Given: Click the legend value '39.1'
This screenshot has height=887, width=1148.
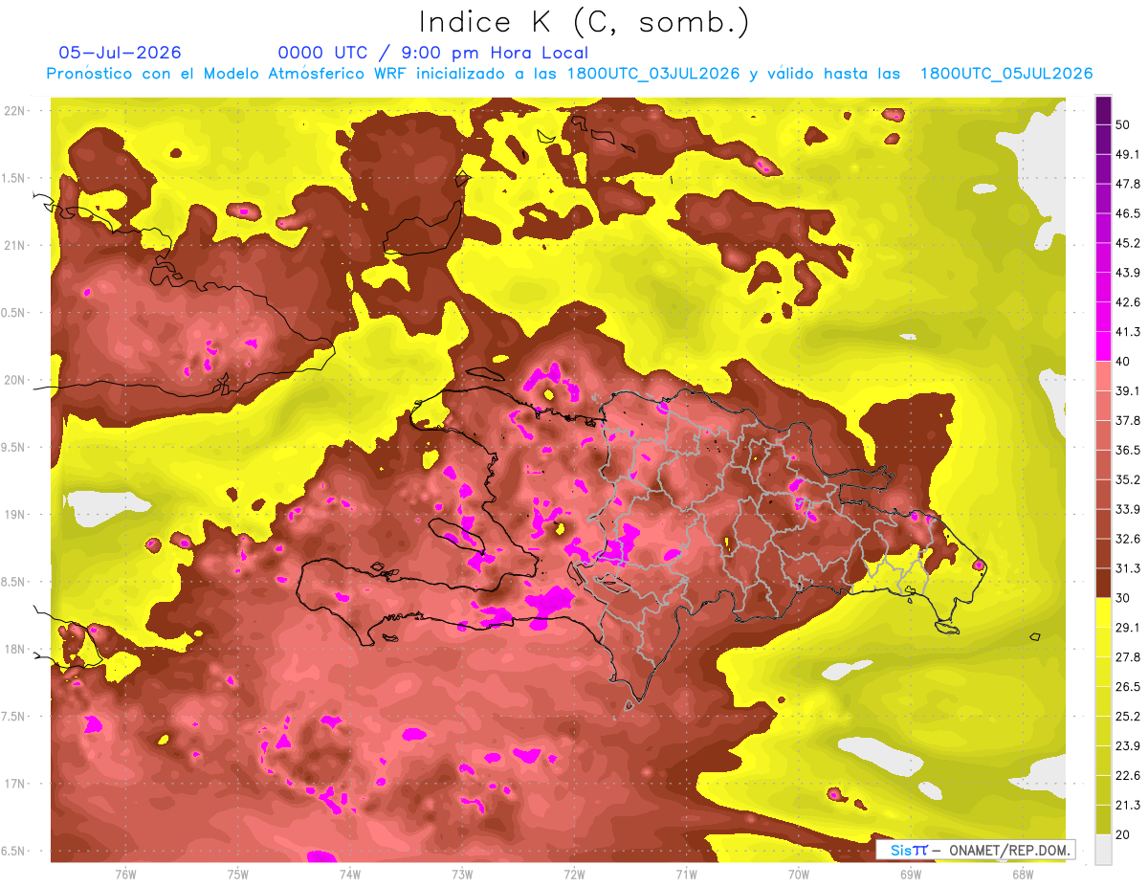Looking at the screenshot, I should (1127, 391).
